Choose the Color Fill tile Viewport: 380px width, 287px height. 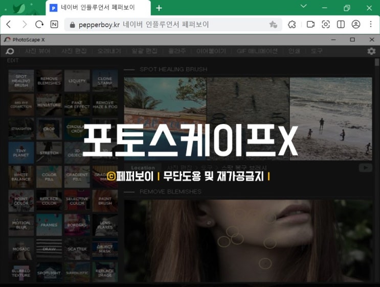point(49,177)
